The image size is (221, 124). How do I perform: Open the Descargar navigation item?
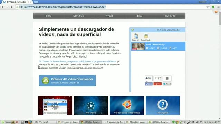[x=79, y=15]
